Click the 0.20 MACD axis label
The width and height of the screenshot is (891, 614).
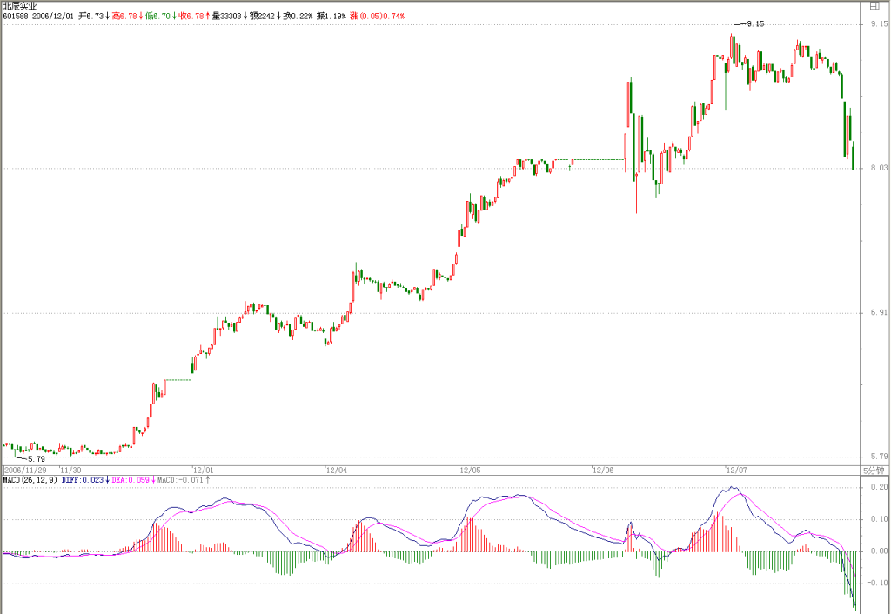[x=879, y=487]
